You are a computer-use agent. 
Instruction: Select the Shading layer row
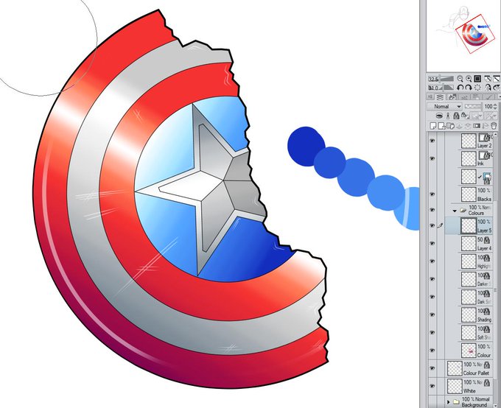[469, 314]
